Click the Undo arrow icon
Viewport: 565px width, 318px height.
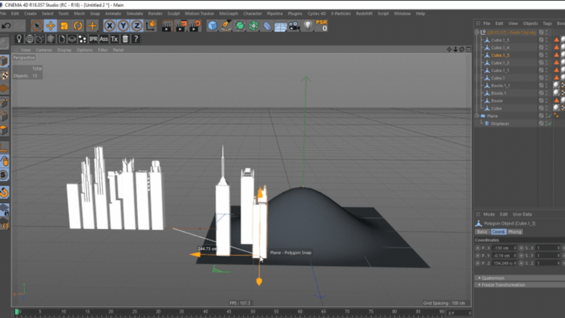click(6, 26)
